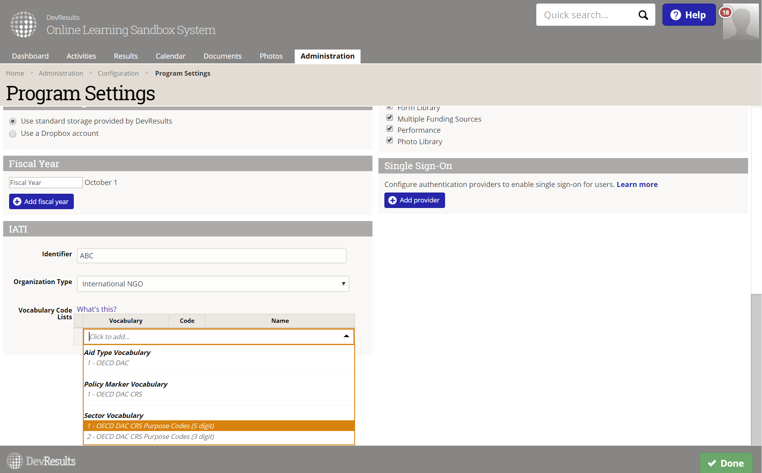Select standard DevResults storage radio
This screenshot has height=473, width=762.
tap(13, 121)
